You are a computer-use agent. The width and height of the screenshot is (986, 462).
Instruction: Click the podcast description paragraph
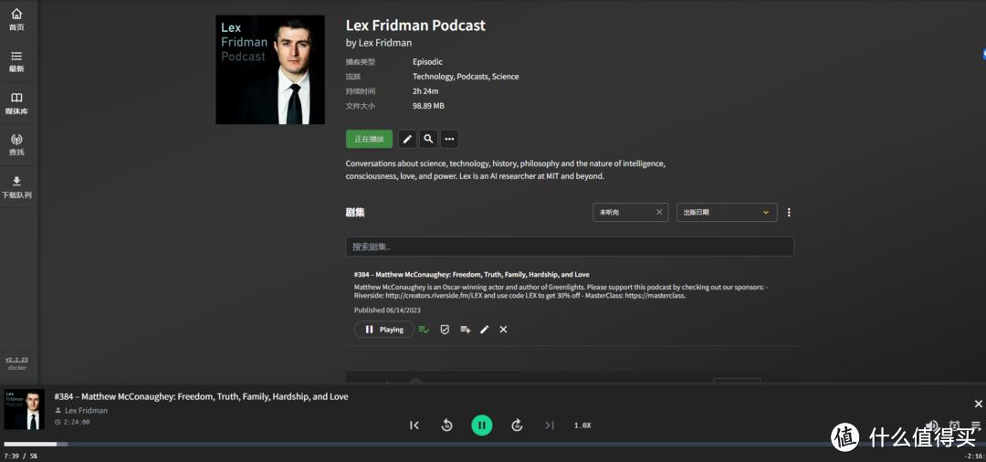(x=506, y=170)
